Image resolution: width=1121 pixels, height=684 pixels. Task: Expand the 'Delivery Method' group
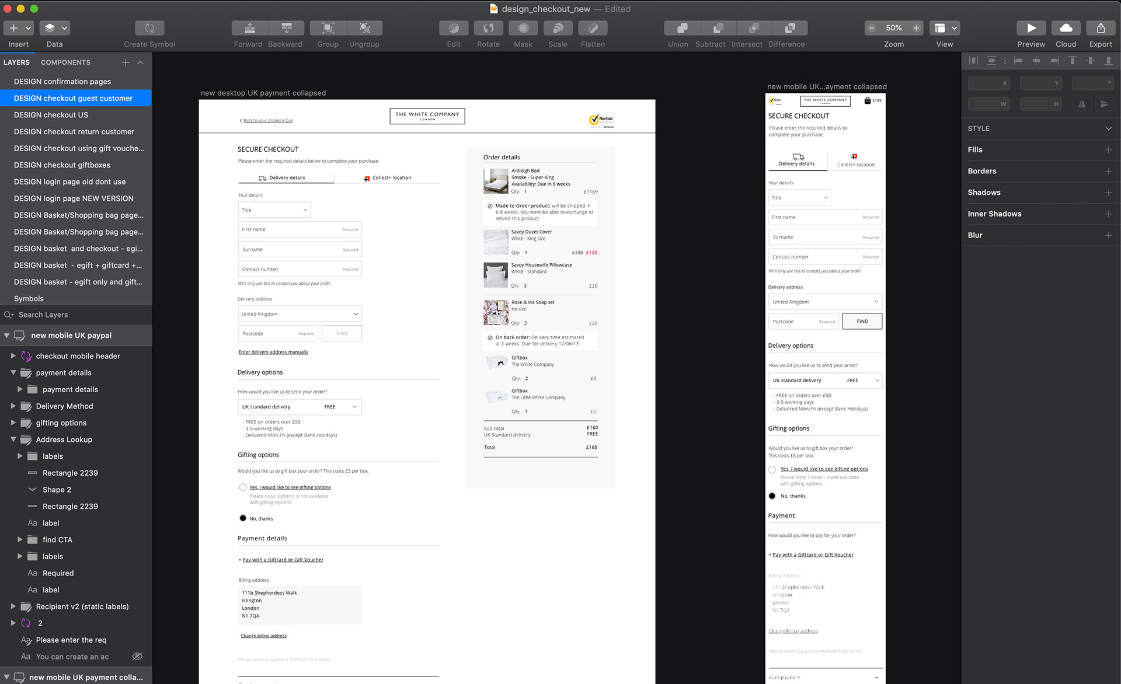(x=13, y=406)
